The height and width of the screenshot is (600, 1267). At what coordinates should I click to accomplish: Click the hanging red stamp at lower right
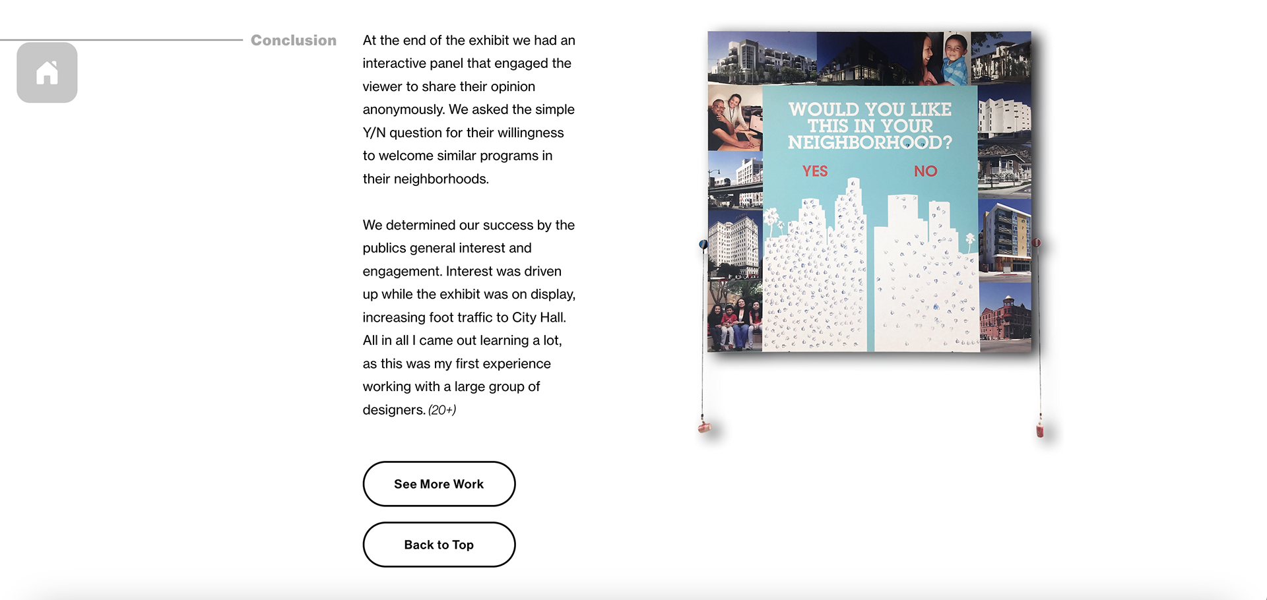click(x=1040, y=427)
